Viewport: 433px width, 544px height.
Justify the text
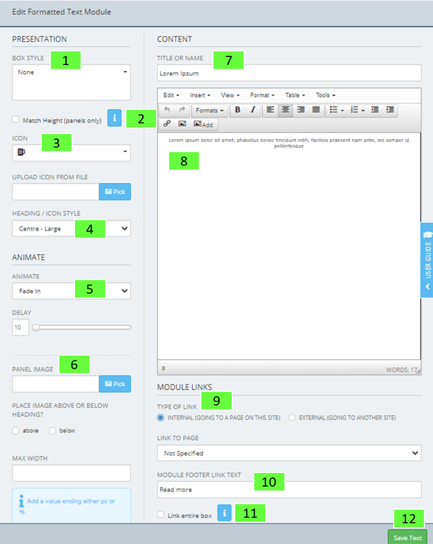tap(316, 110)
